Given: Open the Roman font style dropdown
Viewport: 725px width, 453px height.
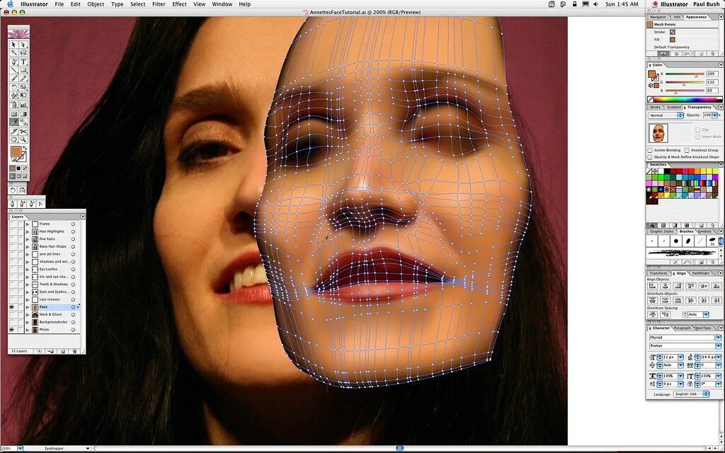Looking at the screenshot, I should click(x=718, y=345).
